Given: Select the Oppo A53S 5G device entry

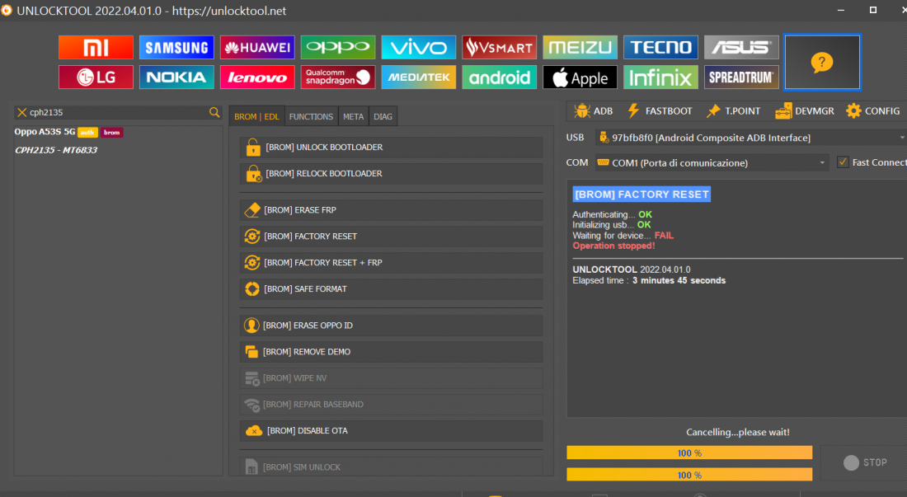Looking at the screenshot, I should tap(68, 132).
